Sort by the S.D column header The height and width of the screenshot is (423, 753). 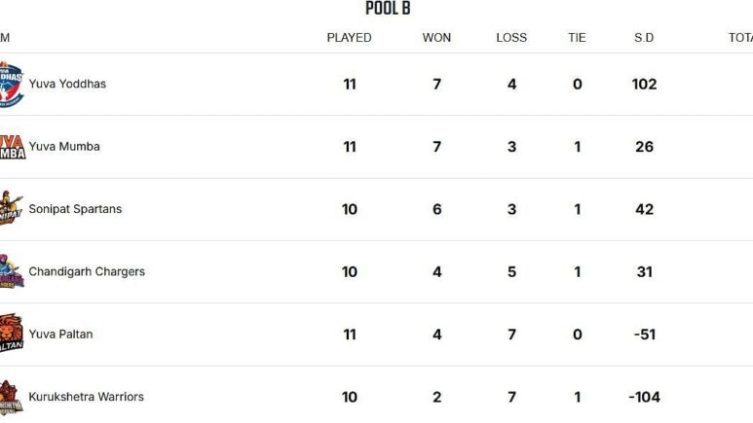pyautogui.click(x=644, y=38)
